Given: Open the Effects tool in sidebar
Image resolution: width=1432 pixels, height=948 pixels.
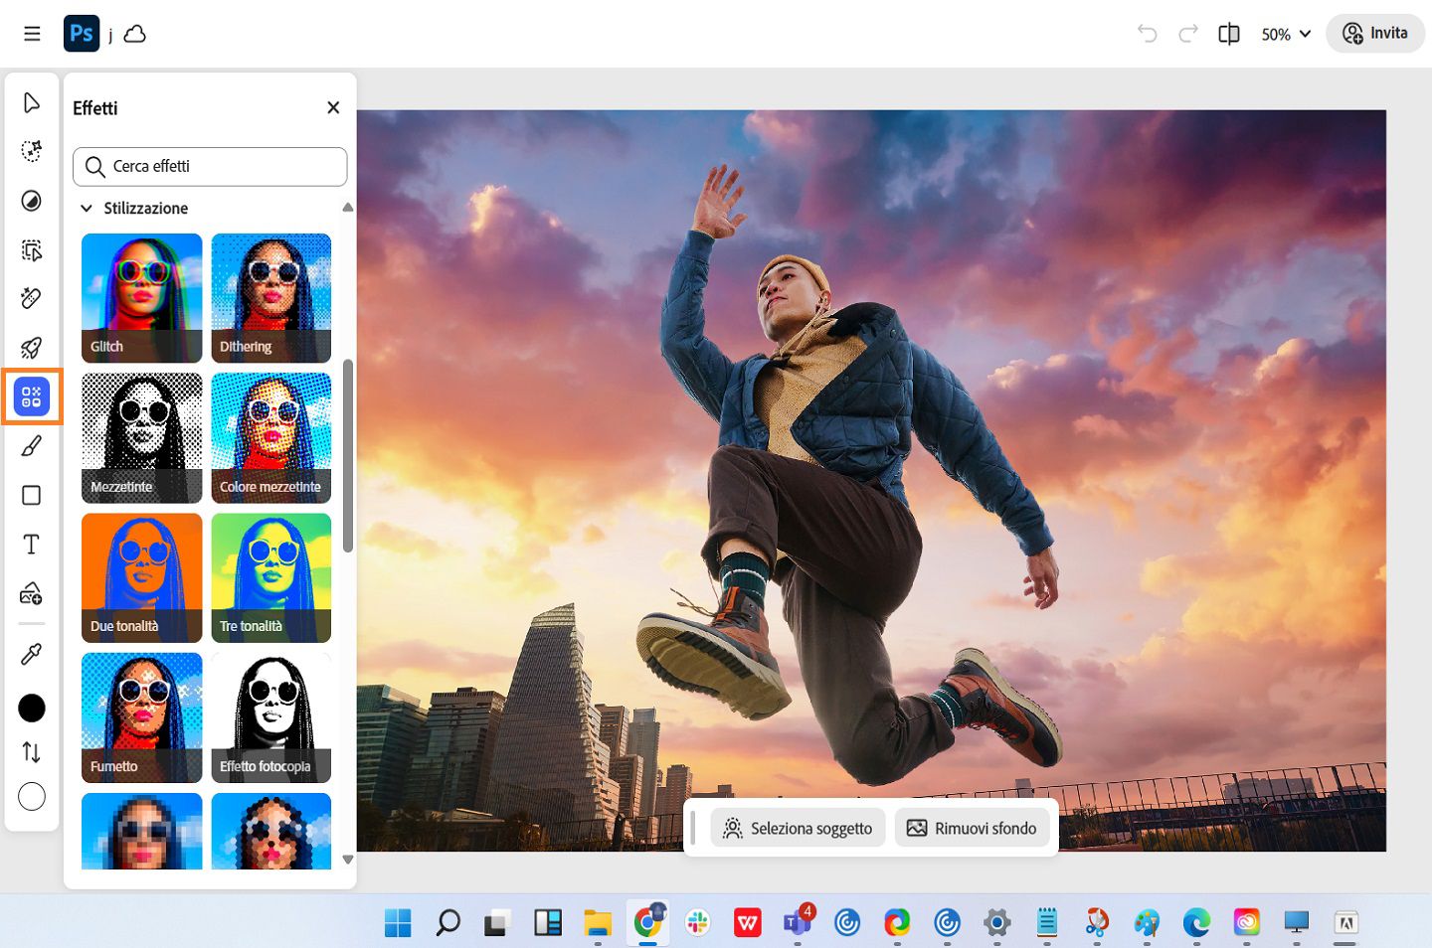Looking at the screenshot, I should [32, 397].
